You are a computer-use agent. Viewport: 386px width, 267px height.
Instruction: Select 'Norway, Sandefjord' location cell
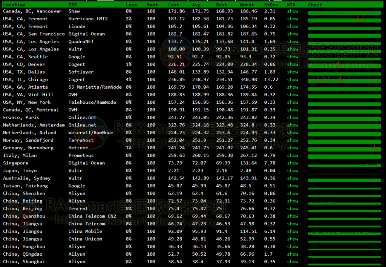[28, 140]
